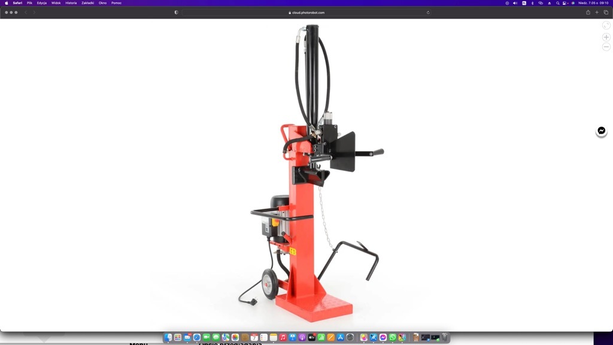This screenshot has height=345, width=613.
Task: Go forward in Safari
Action: 34,13
